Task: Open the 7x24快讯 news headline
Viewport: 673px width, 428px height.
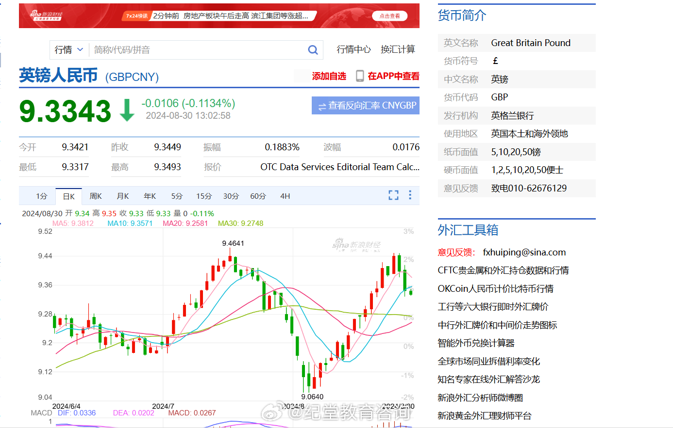Action: (231, 16)
